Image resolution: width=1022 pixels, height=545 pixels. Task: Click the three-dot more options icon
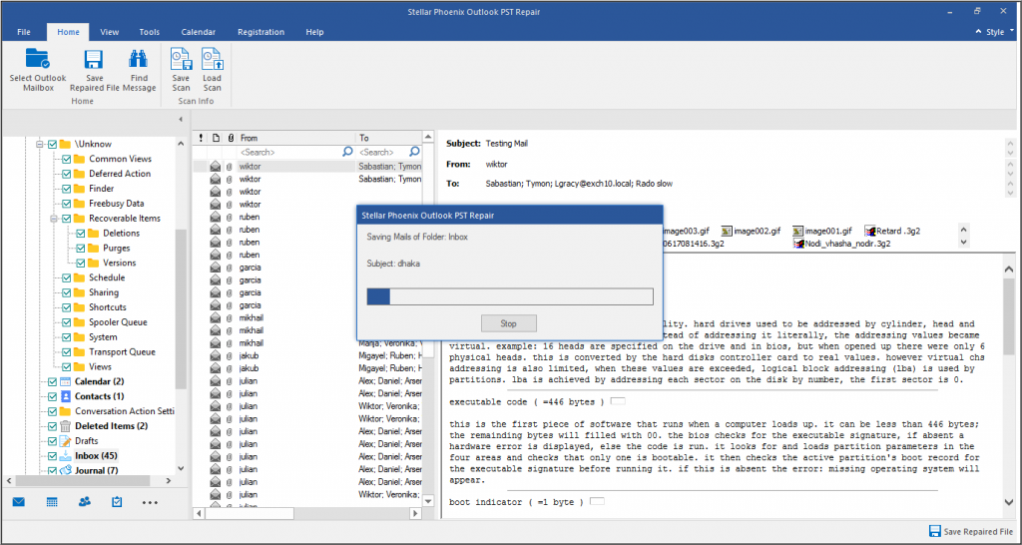tap(150, 503)
